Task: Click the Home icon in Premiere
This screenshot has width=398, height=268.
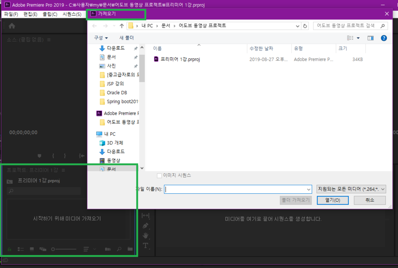Action: coord(11,26)
